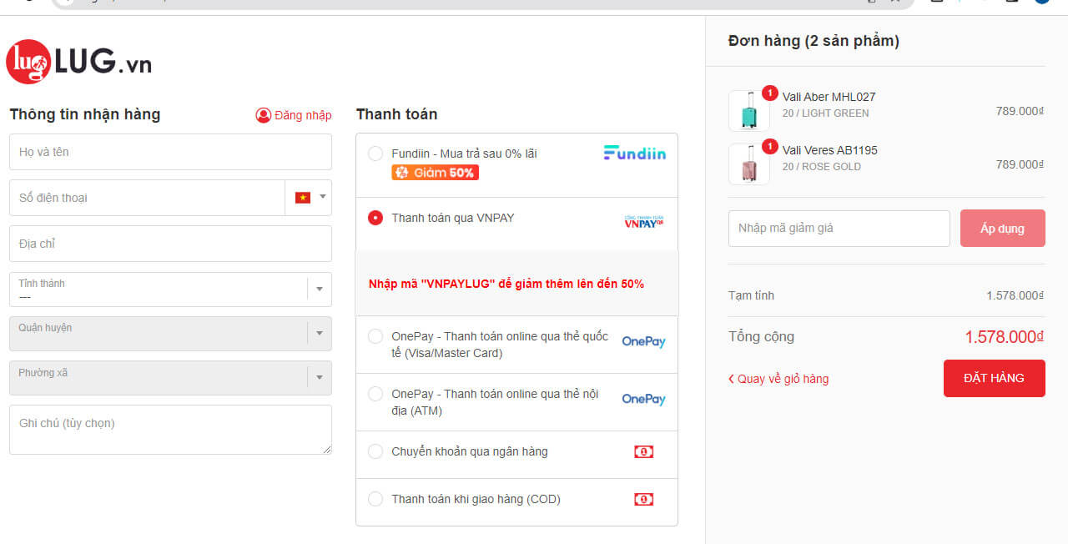Click the Vali Aber MHL027 product thumbnail
This screenshot has height=544, width=1068.
pos(748,111)
